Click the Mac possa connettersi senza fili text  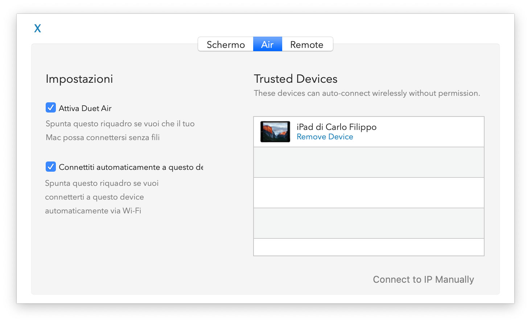tap(103, 138)
